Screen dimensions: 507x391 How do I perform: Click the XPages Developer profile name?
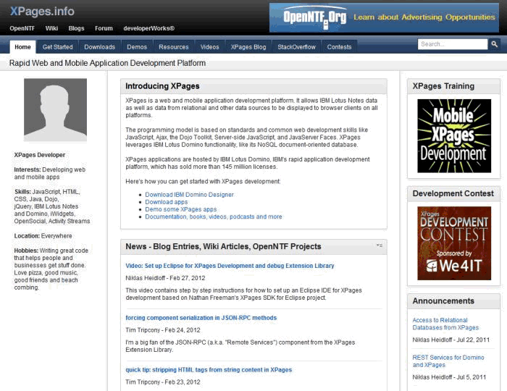(39, 155)
